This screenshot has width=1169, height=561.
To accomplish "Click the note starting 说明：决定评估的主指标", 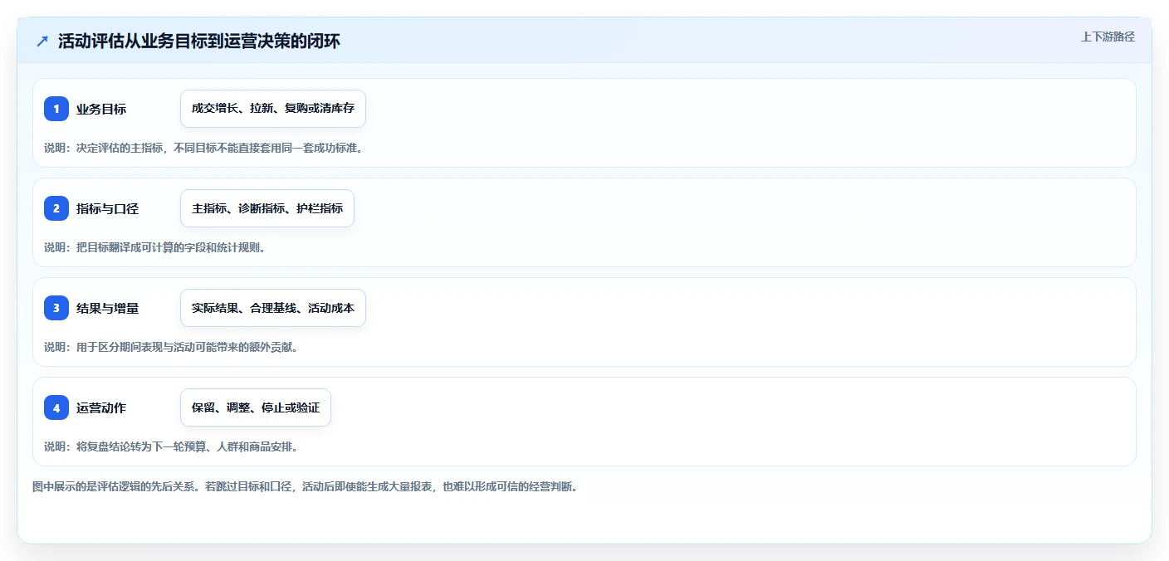I will tap(203, 148).
